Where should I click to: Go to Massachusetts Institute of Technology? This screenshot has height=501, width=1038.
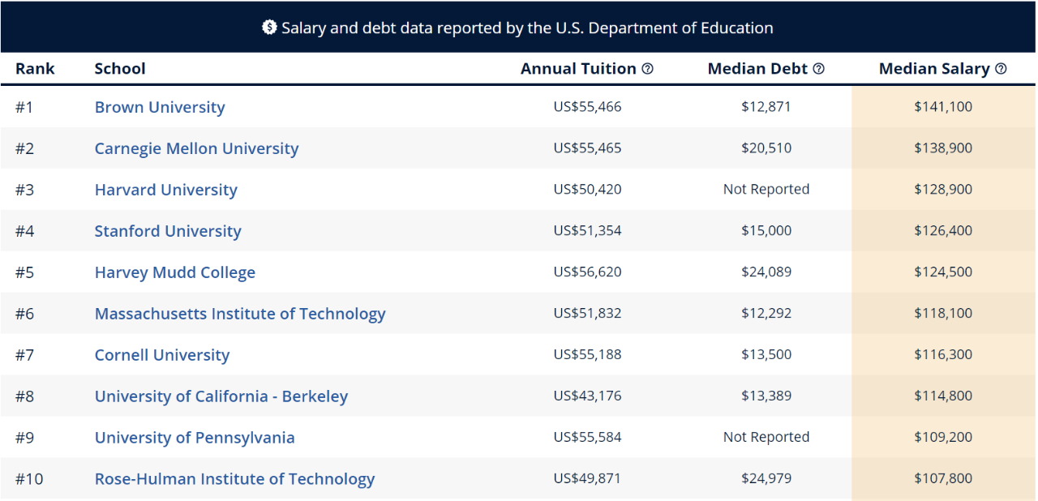[240, 314]
